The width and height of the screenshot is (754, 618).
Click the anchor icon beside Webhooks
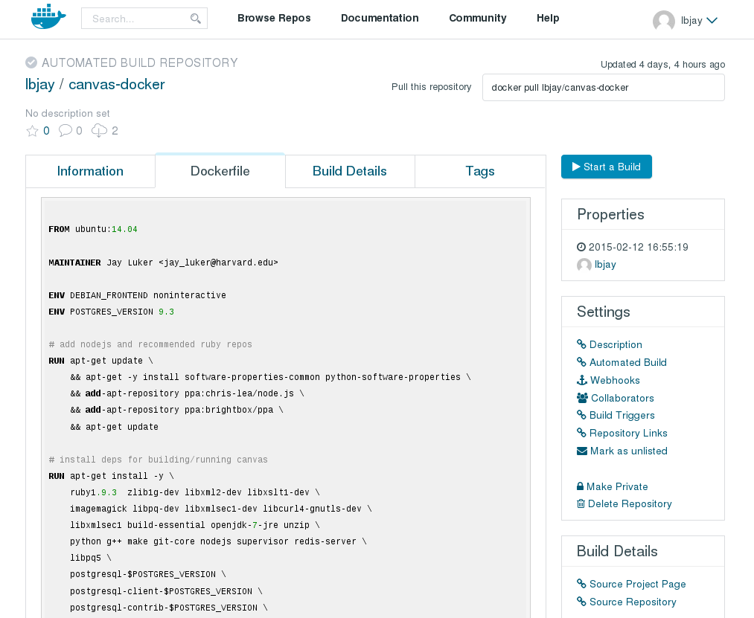click(582, 380)
